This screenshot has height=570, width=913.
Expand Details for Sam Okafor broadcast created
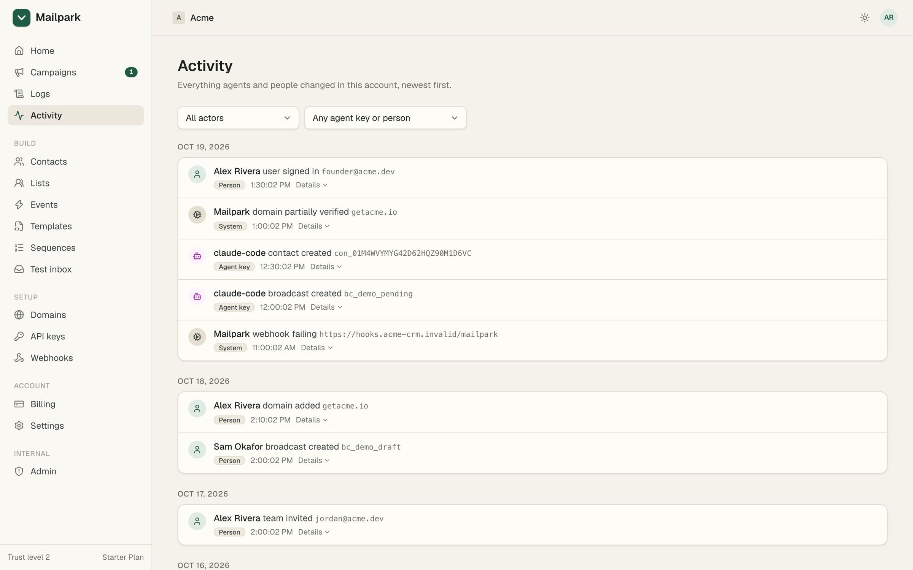(x=314, y=461)
